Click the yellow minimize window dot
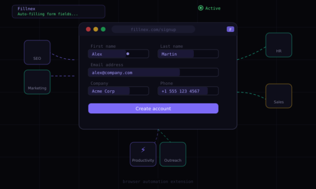 96,29
